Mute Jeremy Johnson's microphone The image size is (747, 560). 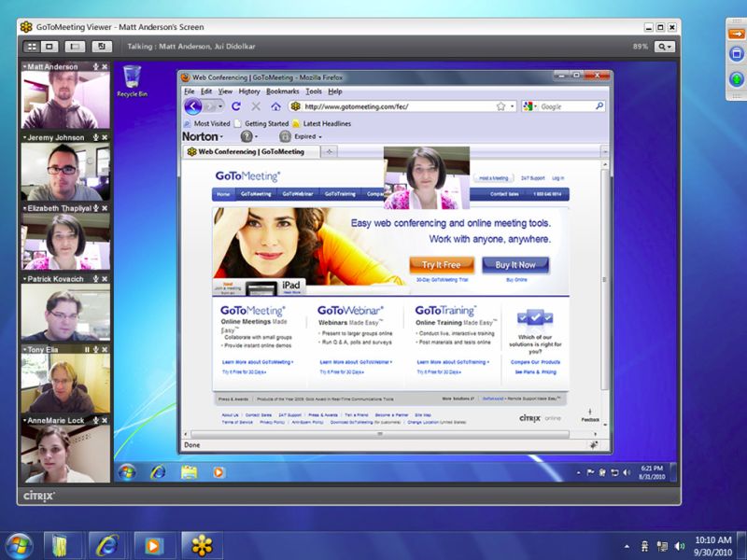coord(96,137)
